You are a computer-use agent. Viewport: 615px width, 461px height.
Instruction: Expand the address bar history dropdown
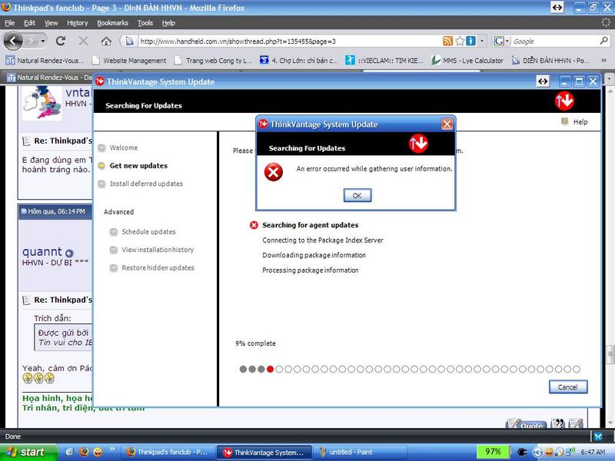(482, 41)
